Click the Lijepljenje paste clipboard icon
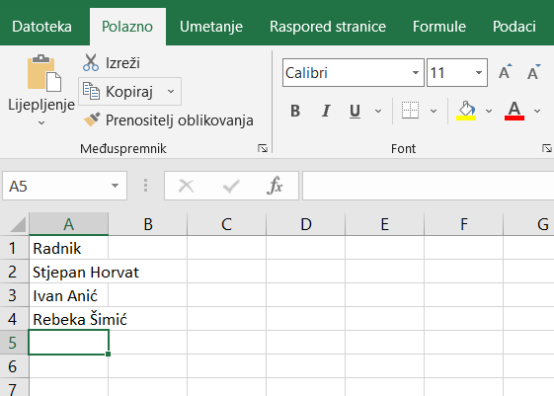This screenshot has width=554, height=396. tap(44, 73)
